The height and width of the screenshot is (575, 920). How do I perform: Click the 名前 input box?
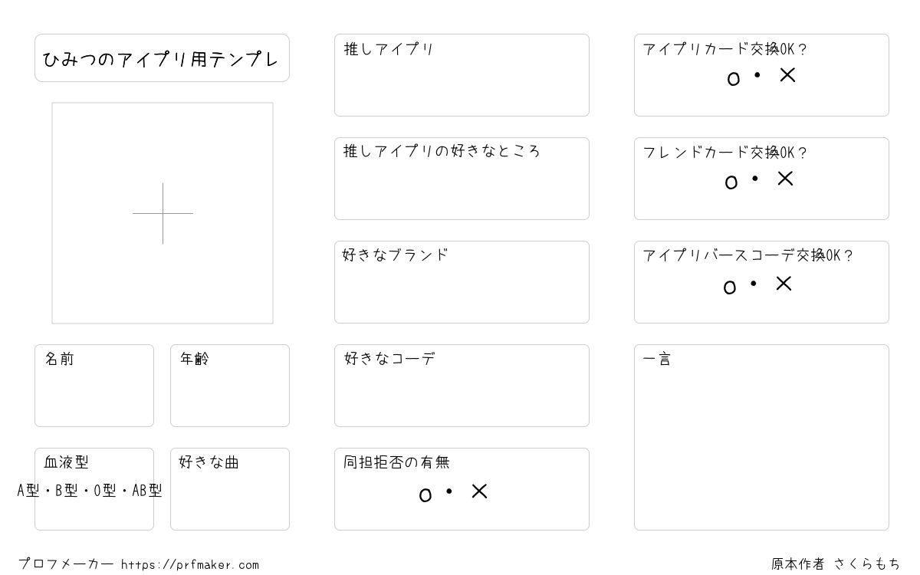click(x=94, y=386)
